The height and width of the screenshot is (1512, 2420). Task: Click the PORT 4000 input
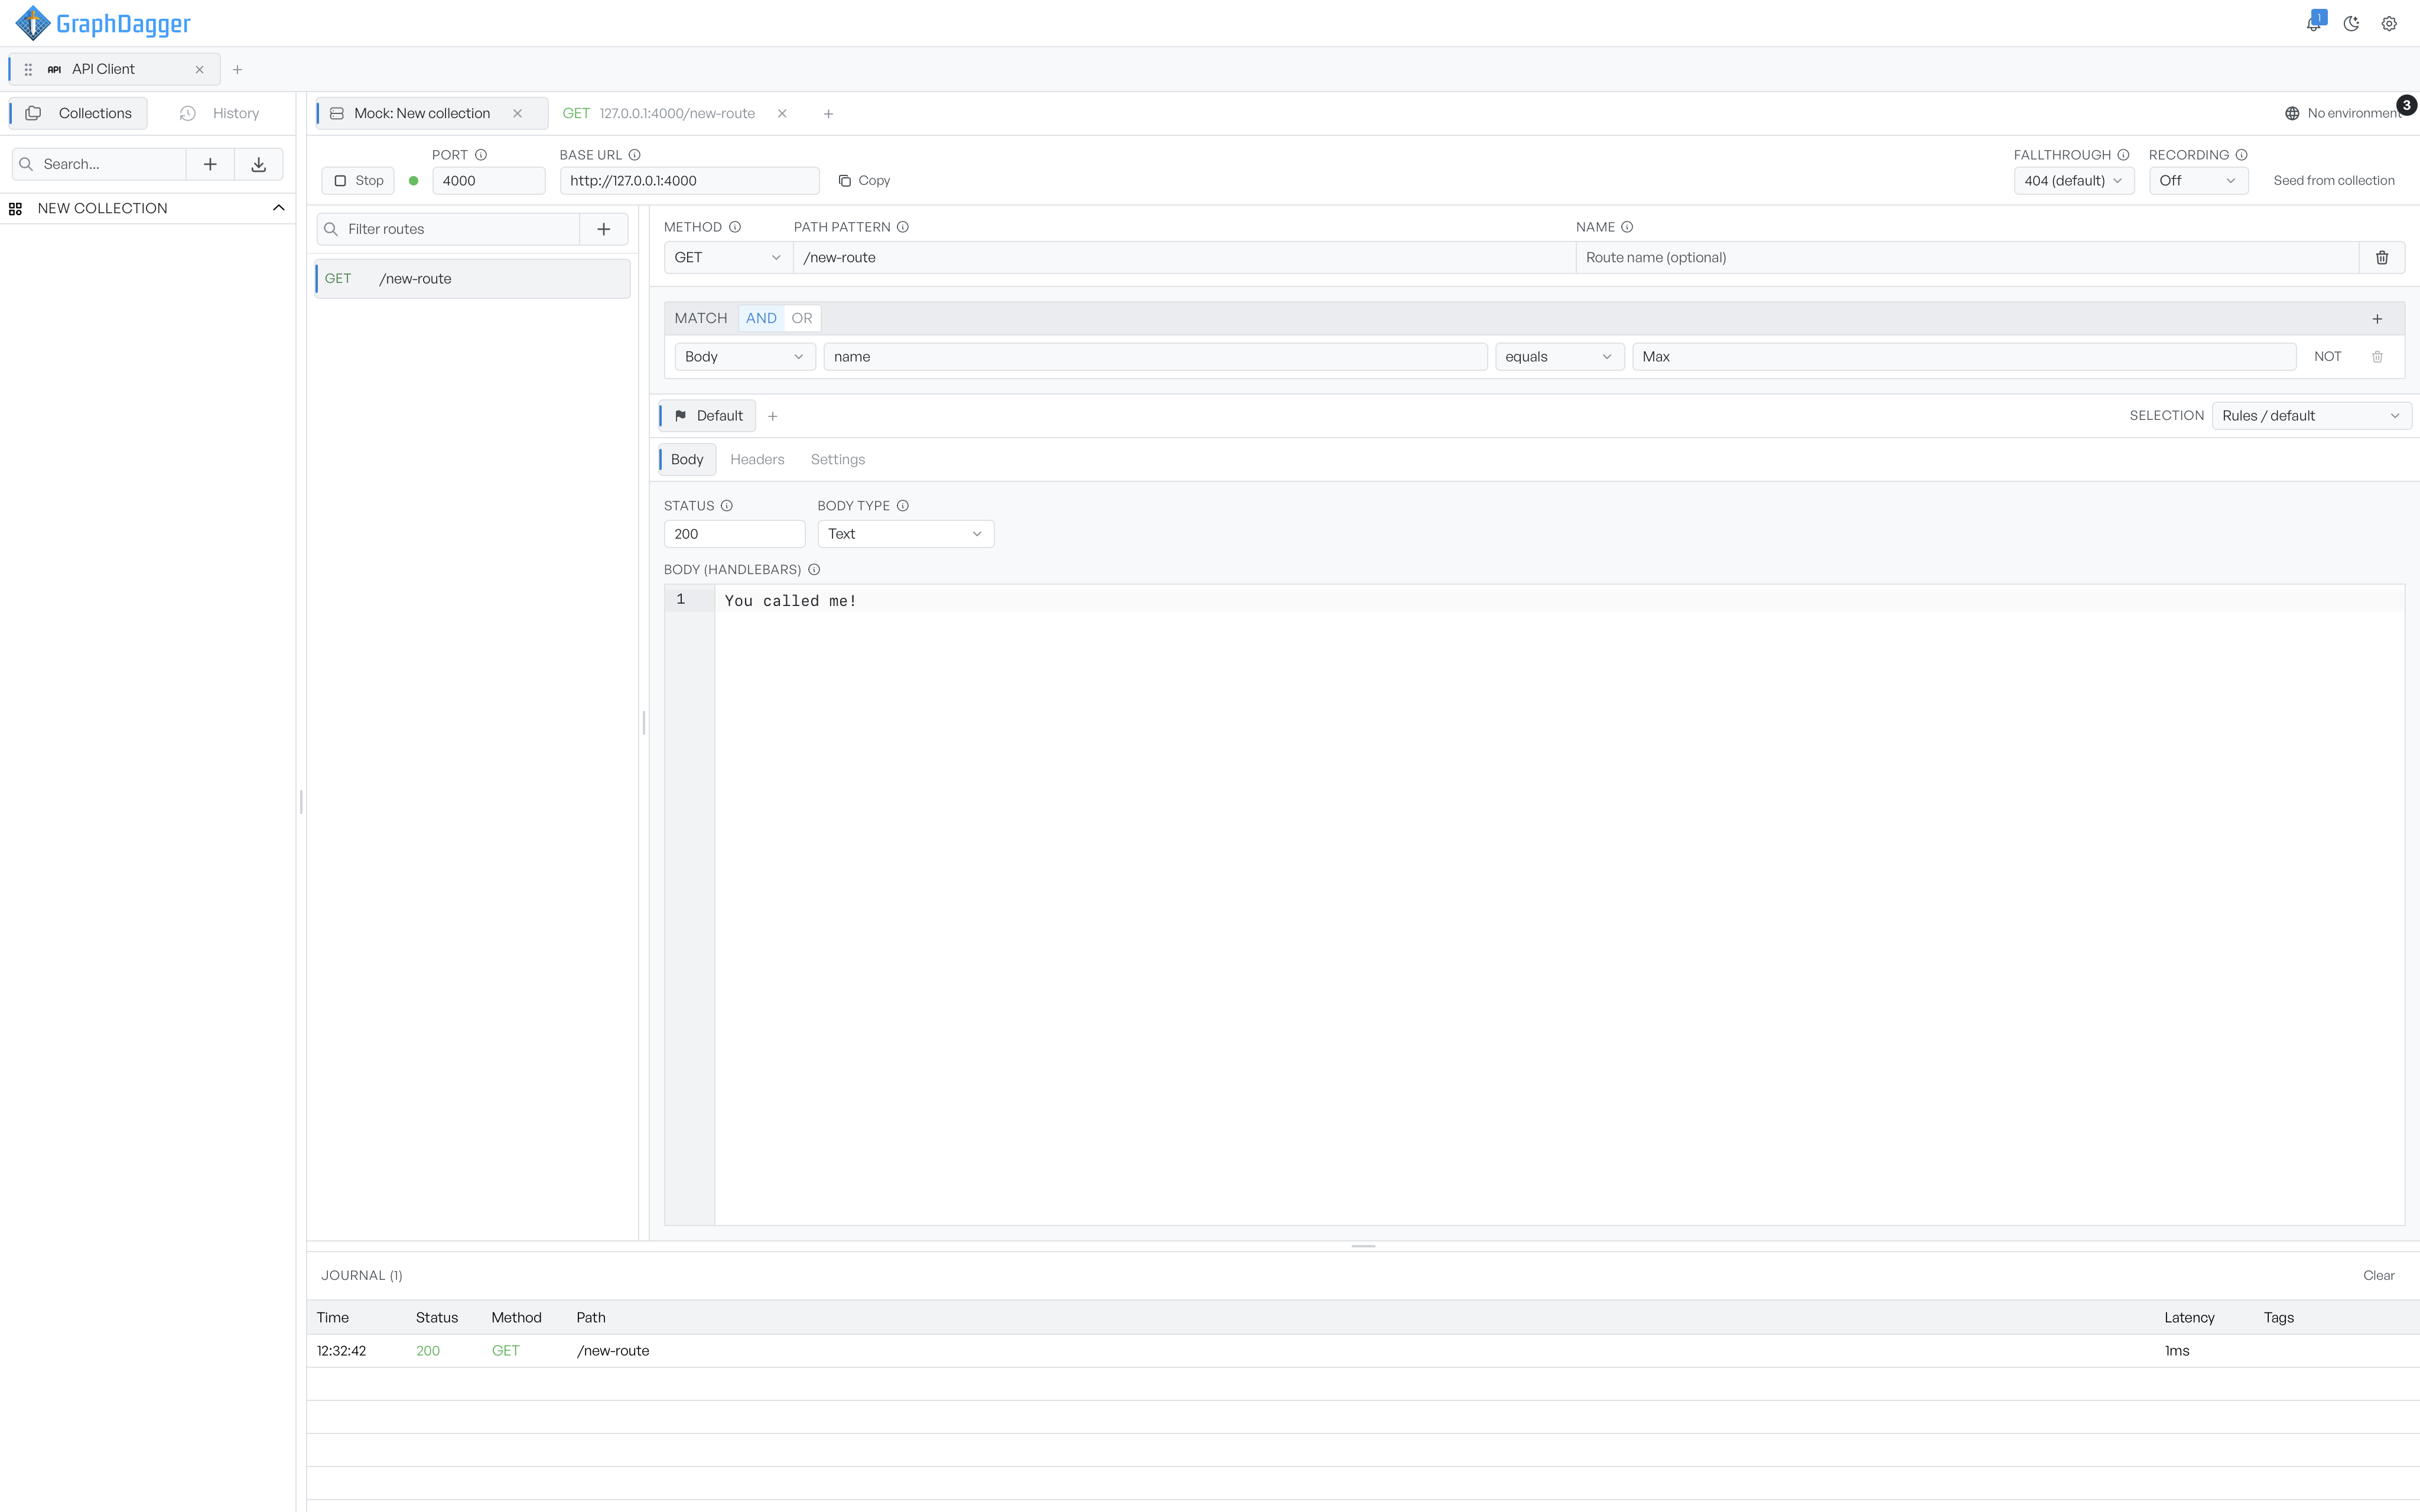click(489, 181)
